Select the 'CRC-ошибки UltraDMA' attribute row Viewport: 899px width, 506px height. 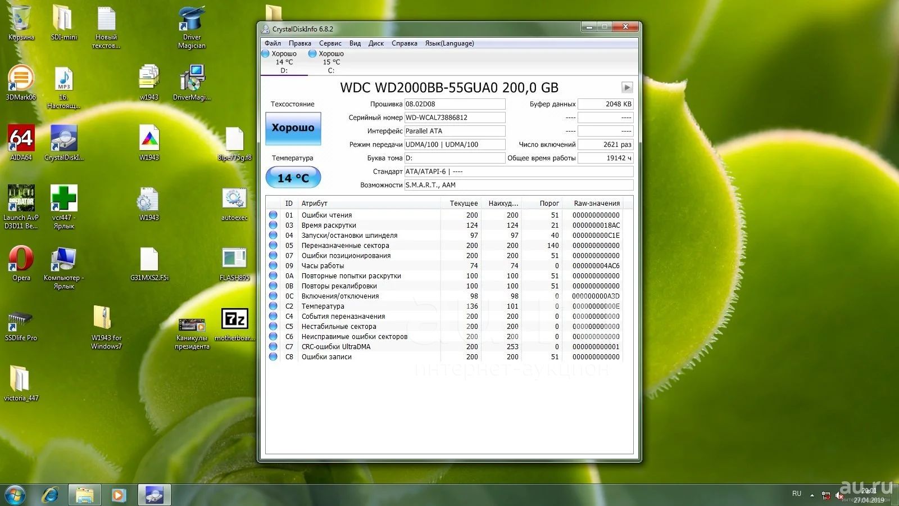444,346
